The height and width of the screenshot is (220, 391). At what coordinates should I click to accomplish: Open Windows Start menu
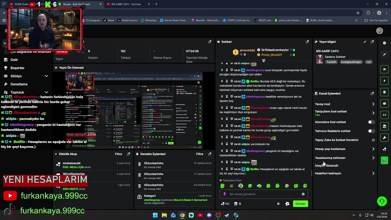tap(155, 215)
